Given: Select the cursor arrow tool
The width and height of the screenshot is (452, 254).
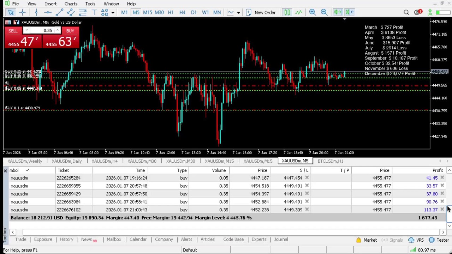Looking at the screenshot, I should coord(11,12).
